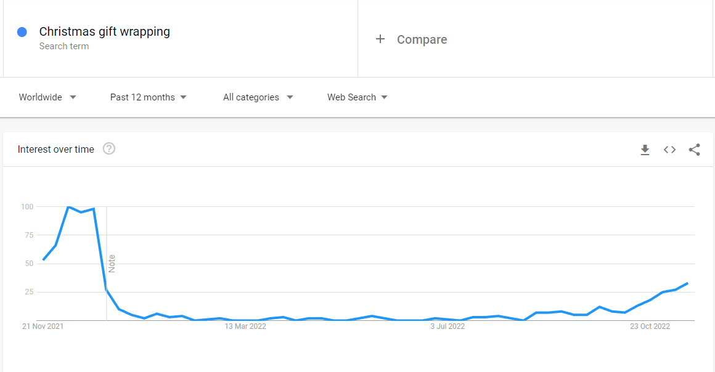This screenshot has height=372, width=715.
Task: Open the All categories dropdown
Action: (258, 97)
